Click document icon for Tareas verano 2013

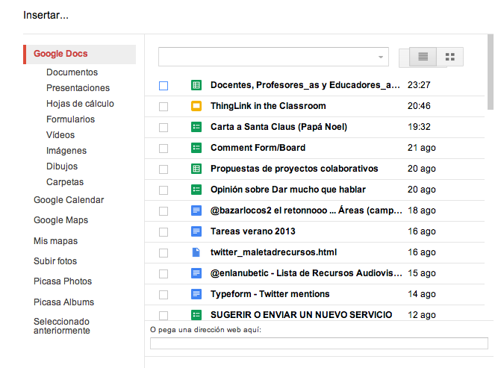coord(196,231)
